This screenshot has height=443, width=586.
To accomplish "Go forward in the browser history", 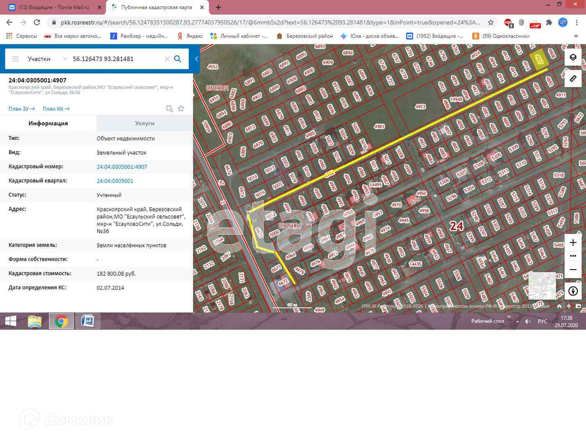I will pyautogui.click(x=23, y=23).
